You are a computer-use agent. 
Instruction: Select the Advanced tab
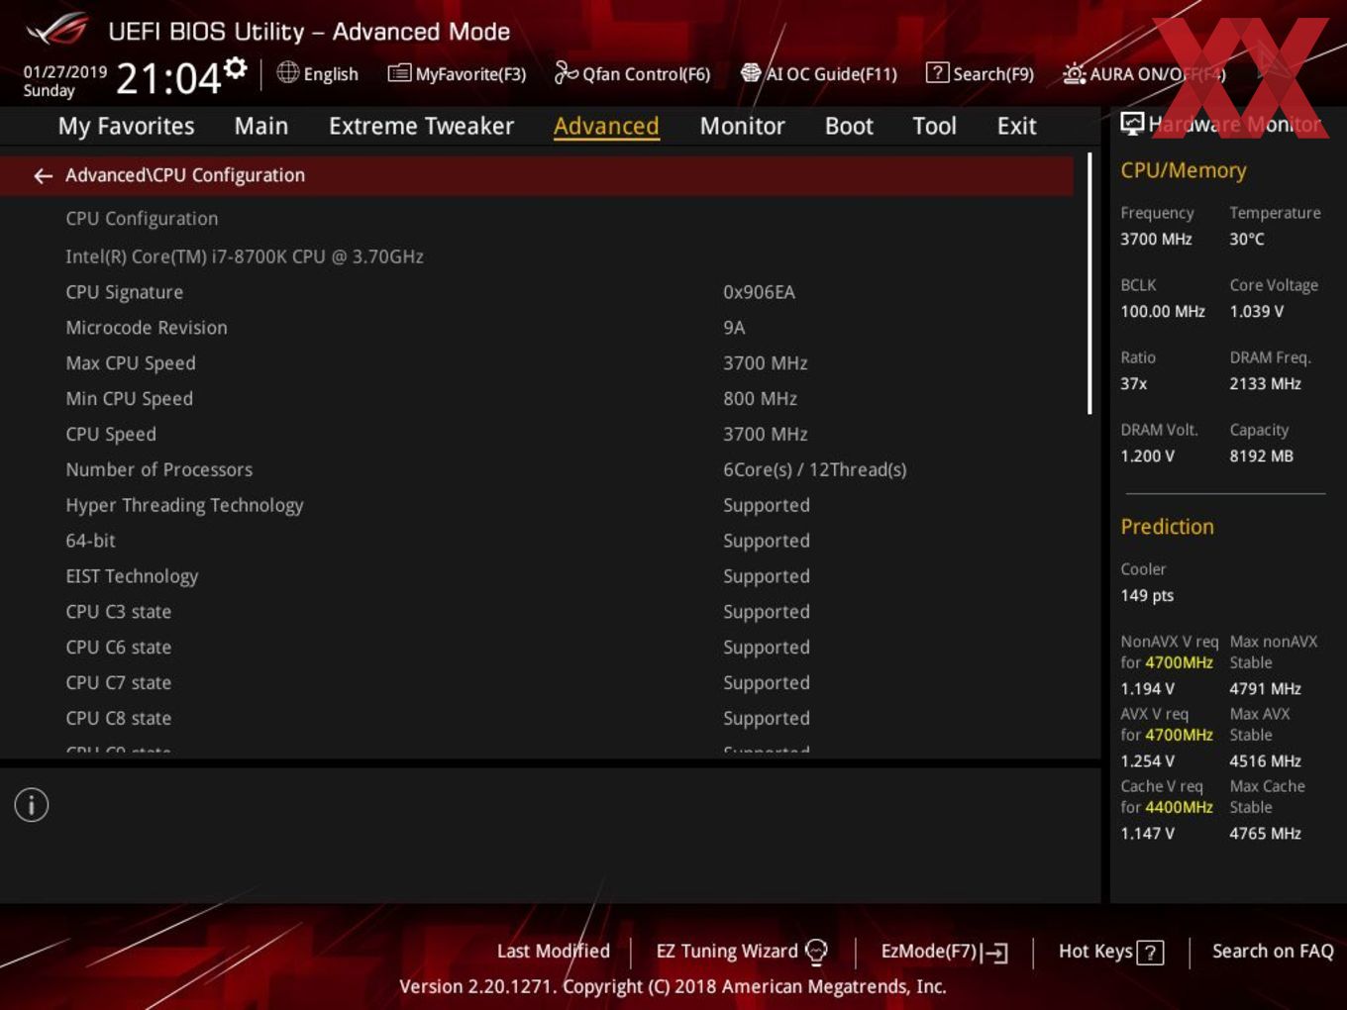point(606,126)
